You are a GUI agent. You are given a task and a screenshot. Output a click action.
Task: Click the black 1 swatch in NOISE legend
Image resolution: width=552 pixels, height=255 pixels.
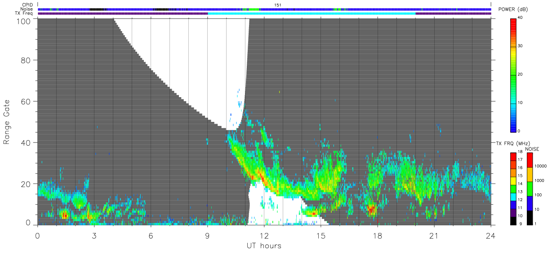coord(530,218)
